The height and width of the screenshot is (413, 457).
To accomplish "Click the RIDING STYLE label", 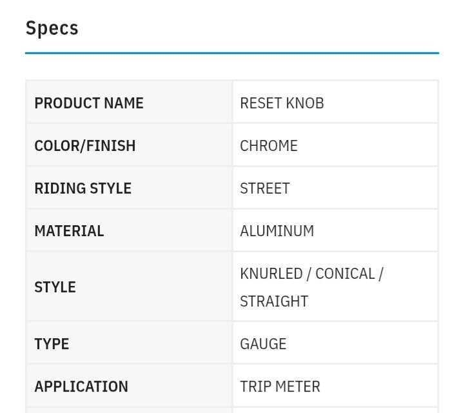I will point(83,188).
